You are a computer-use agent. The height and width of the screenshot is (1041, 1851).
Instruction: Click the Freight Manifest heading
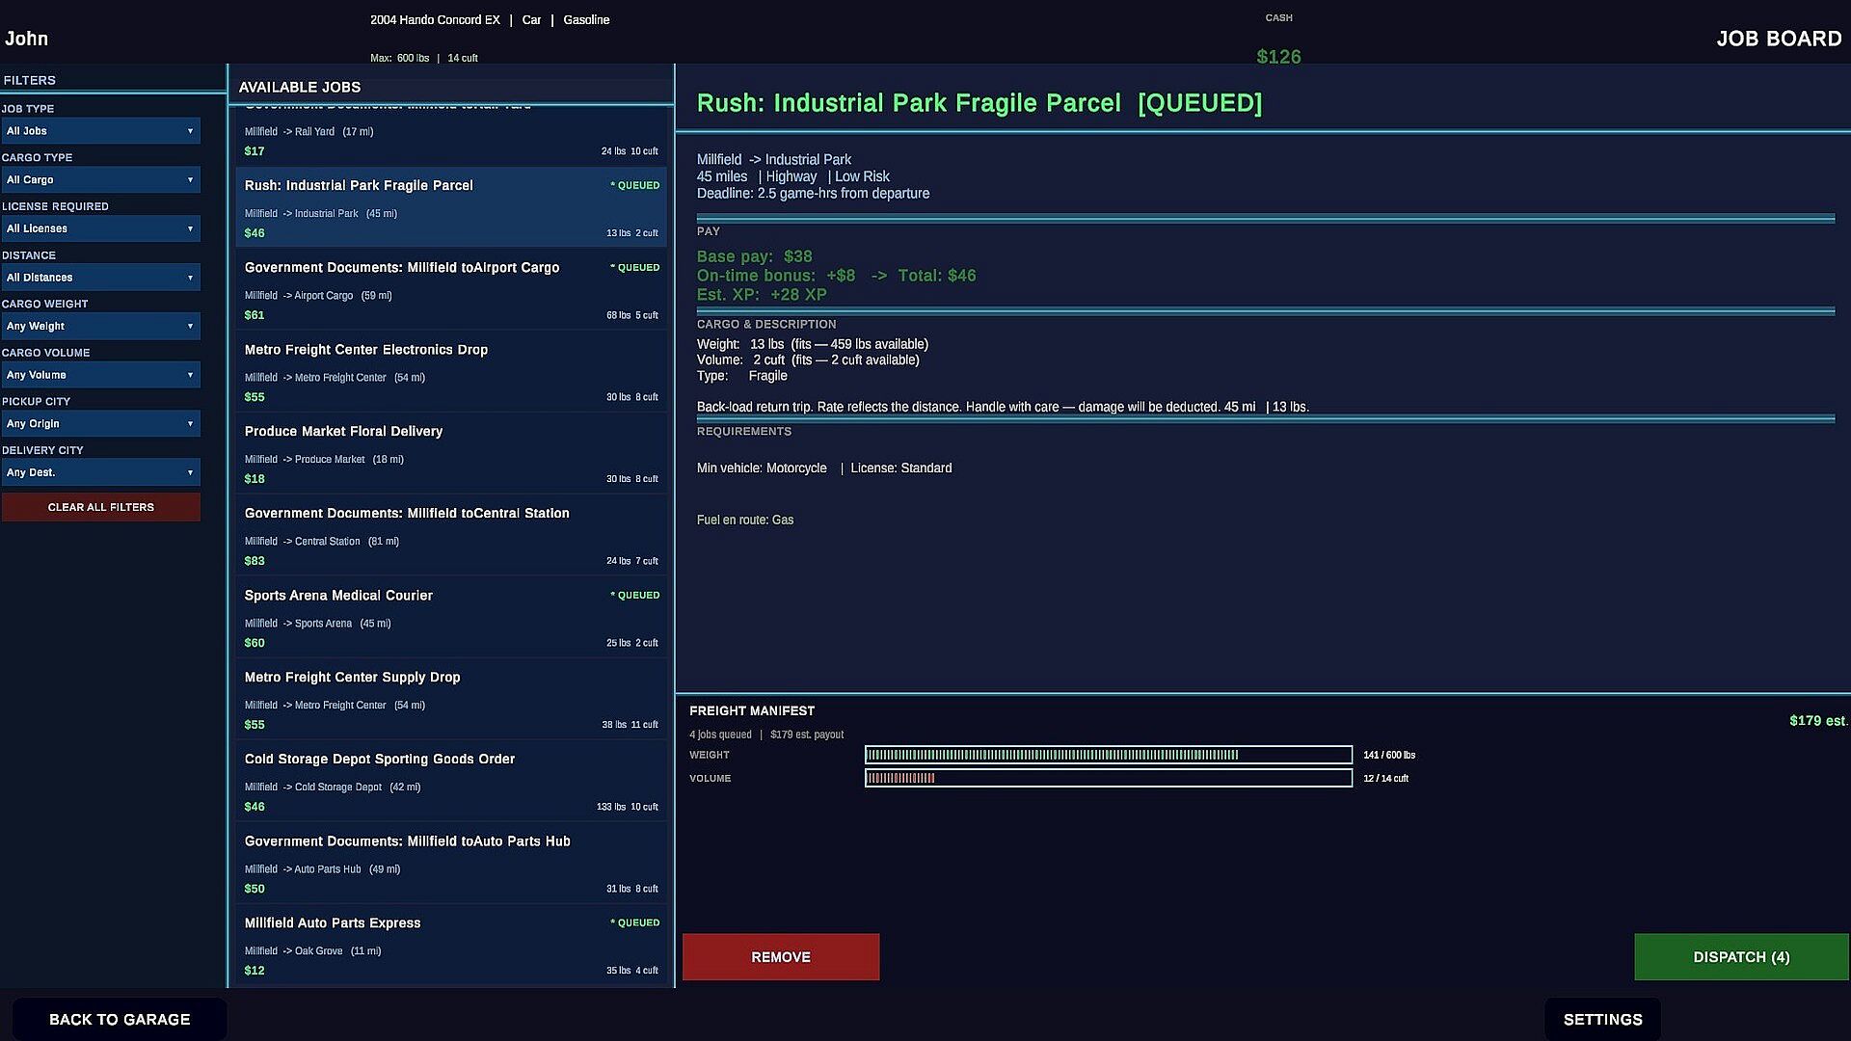pyautogui.click(x=752, y=710)
